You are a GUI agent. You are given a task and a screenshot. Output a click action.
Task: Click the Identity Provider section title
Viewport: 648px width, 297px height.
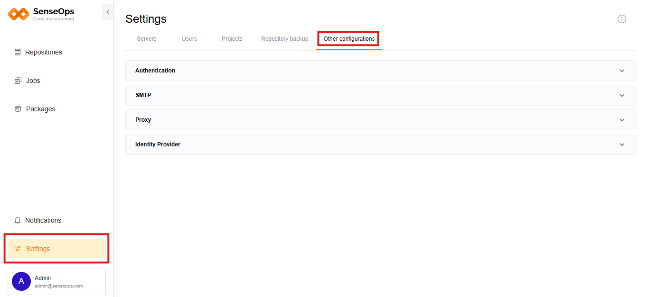click(x=158, y=144)
